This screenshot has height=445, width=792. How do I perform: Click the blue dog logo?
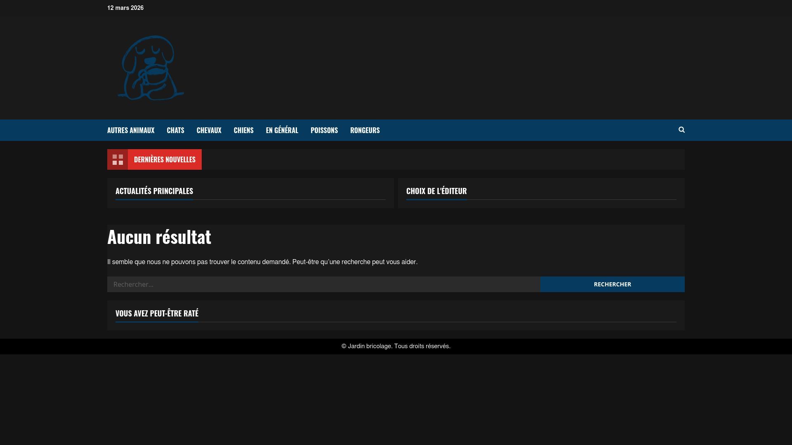click(x=151, y=68)
